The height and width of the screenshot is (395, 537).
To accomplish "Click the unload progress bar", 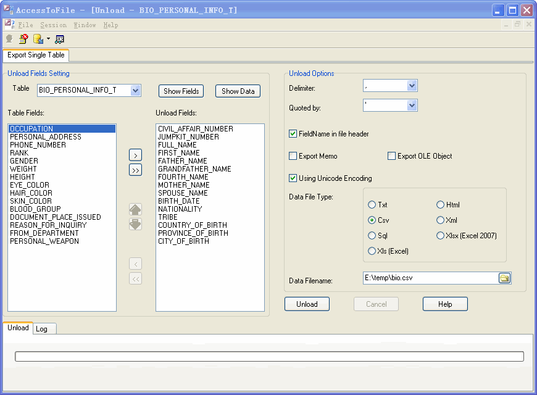I will (269, 356).
